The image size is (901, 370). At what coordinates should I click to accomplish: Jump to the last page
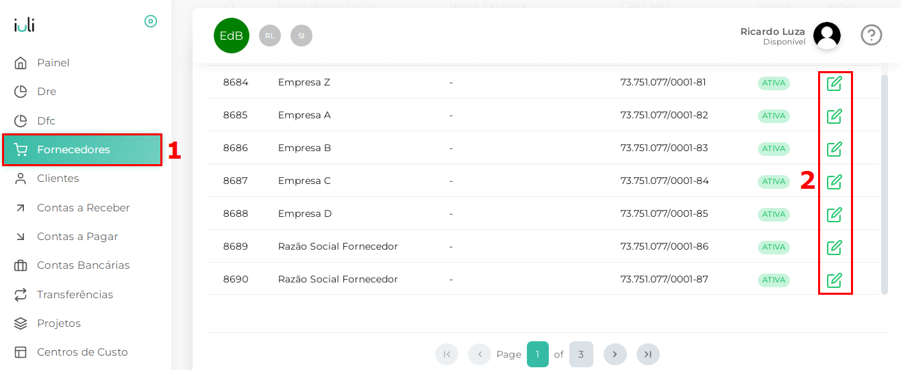(x=647, y=354)
